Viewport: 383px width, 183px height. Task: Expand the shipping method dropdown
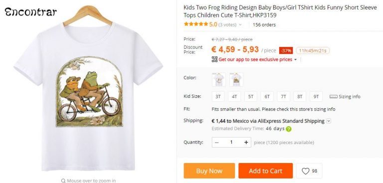point(329,121)
